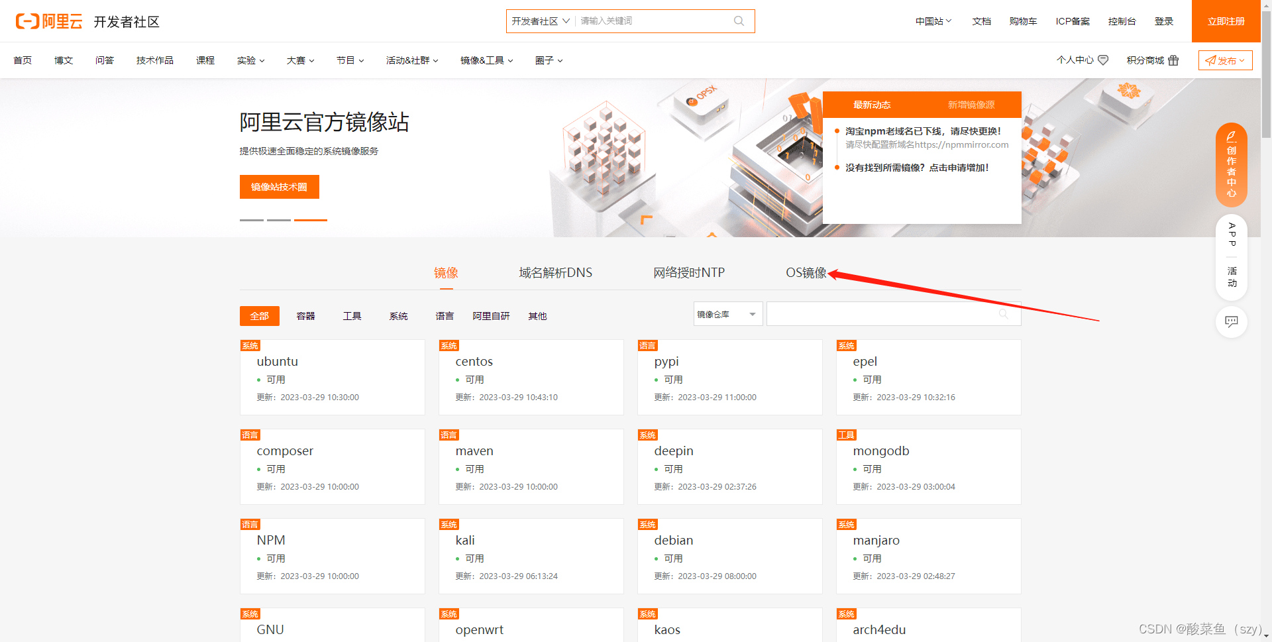The image size is (1272, 642).
Task: Expand the 圈子 menu
Action: click(549, 60)
